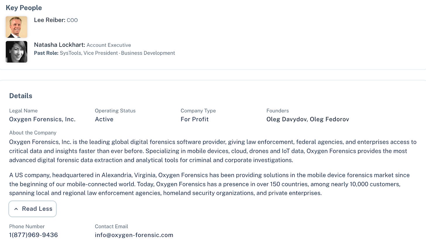Click phone number 1(877)969-9436
This screenshot has width=426, height=244.
(x=33, y=235)
